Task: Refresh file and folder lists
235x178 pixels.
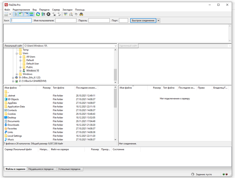Action: 38,14
